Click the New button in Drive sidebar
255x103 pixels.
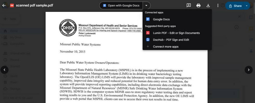click(x=10, y=19)
